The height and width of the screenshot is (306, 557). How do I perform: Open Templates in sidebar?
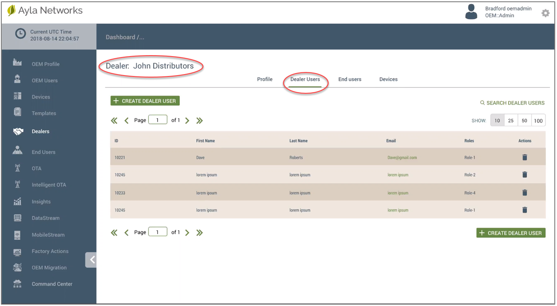44,113
